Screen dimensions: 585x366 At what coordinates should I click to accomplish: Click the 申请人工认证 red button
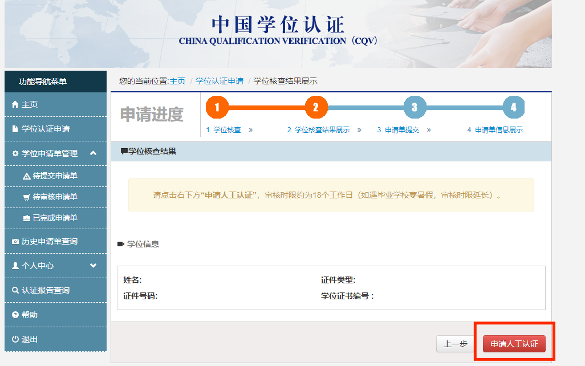514,344
